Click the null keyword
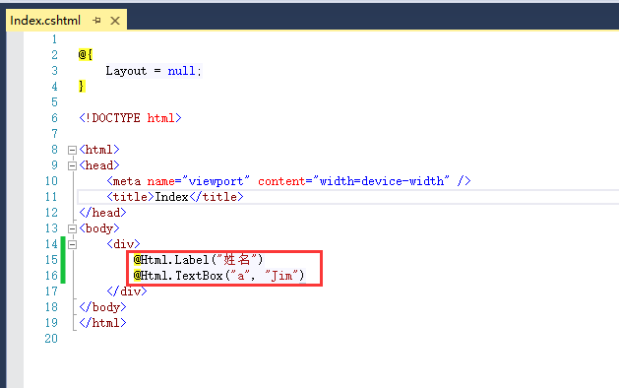The width and height of the screenshot is (619, 388). coord(182,71)
